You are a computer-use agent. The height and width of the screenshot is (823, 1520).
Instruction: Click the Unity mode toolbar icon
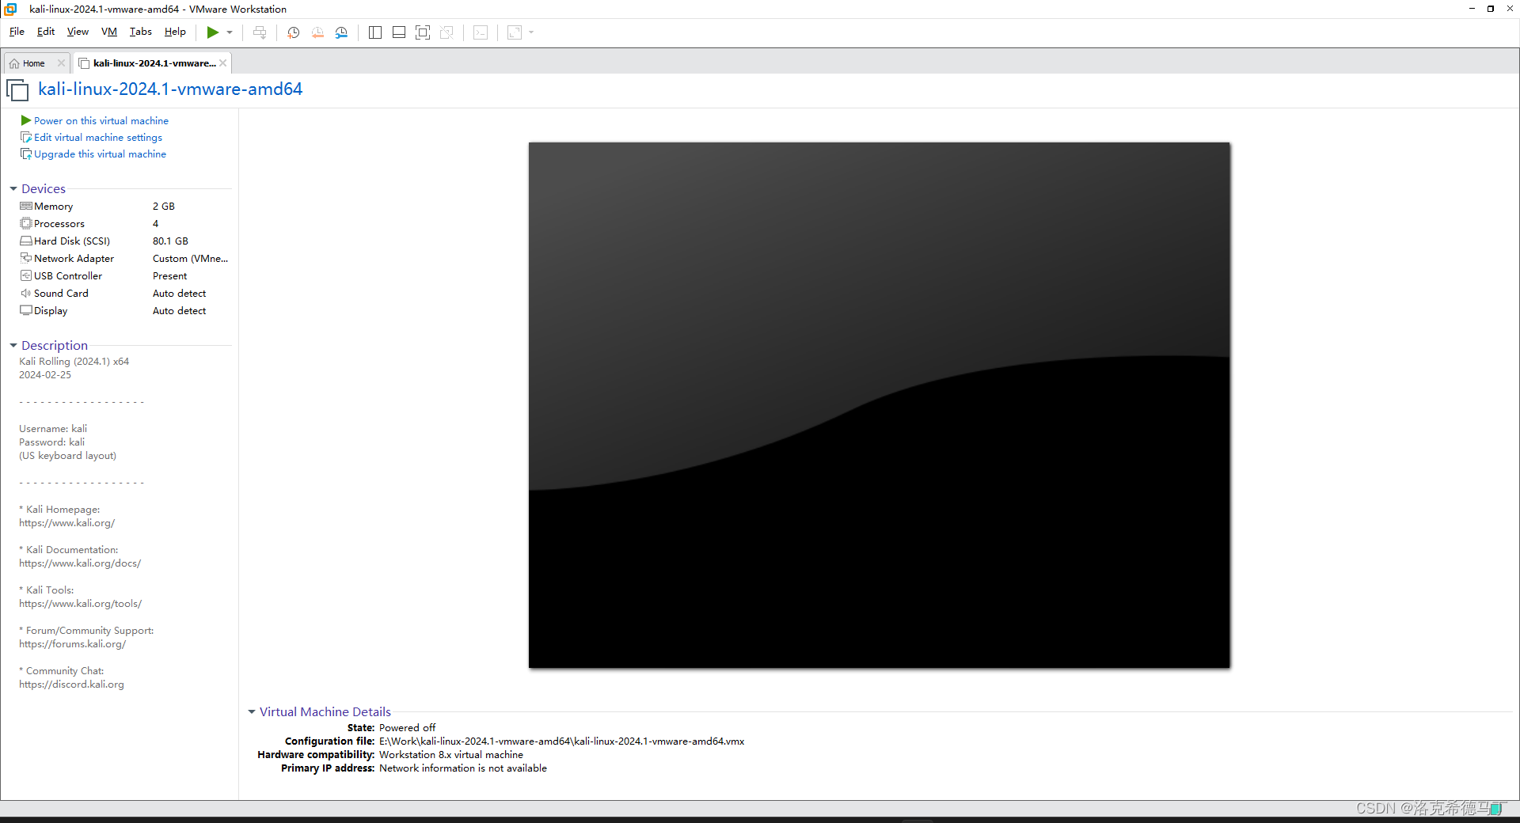tap(446, 32)
